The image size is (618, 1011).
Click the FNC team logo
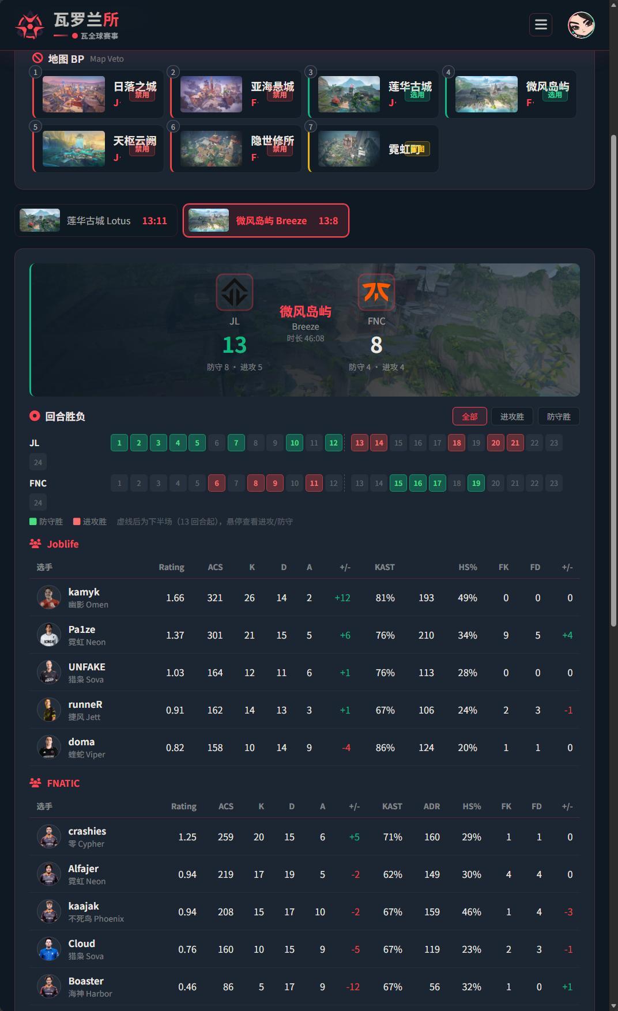[376, 292]
